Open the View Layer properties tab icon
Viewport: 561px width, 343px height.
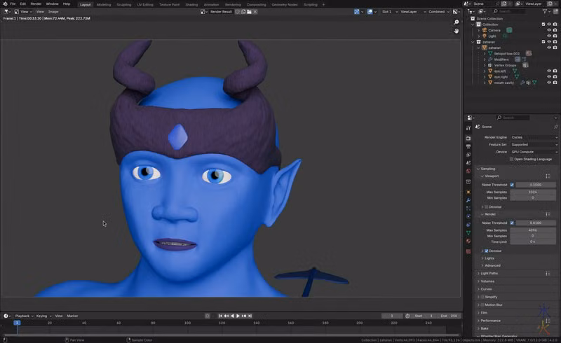468,155
